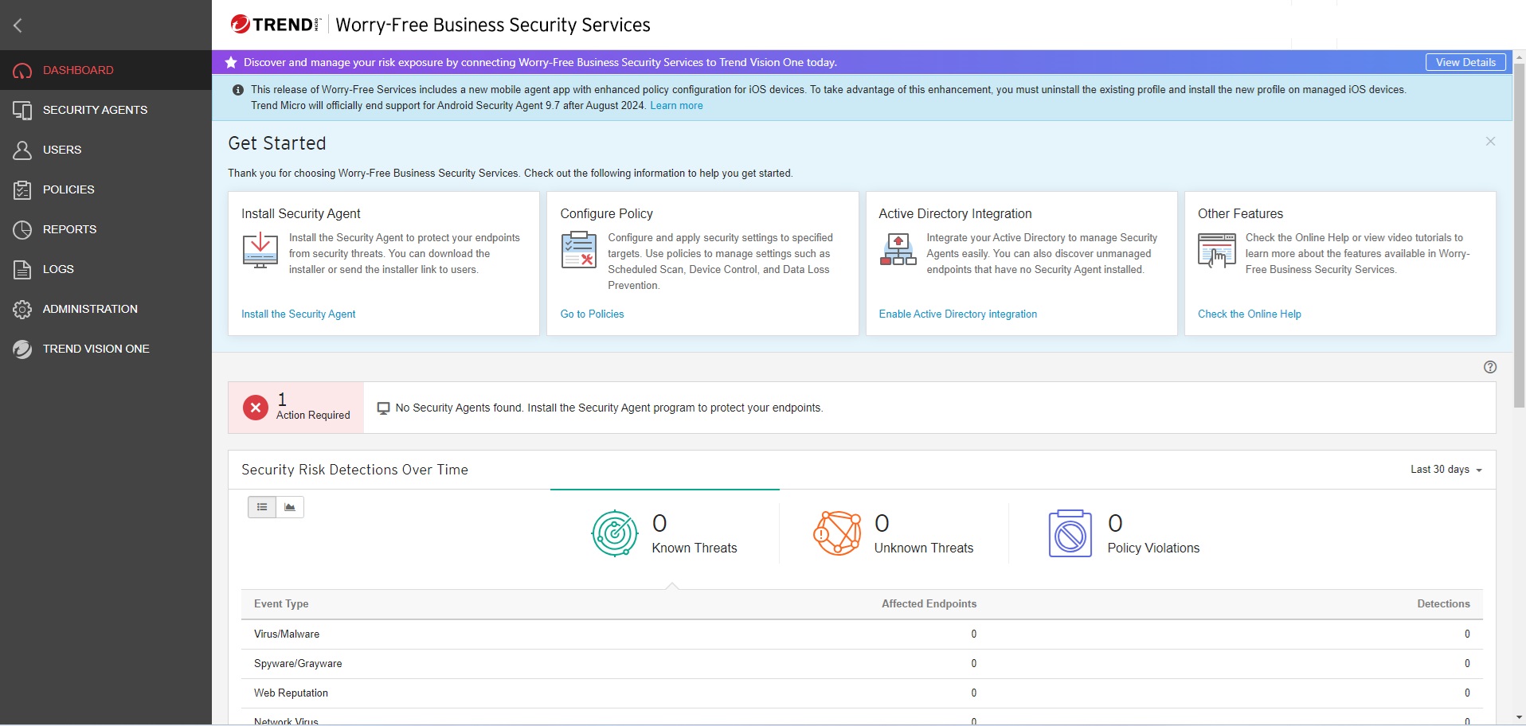Image resolution: width=1526 pixels, height=726 pixels.
Task: Click the Reports pie chart icon
Action: point(22,229)
